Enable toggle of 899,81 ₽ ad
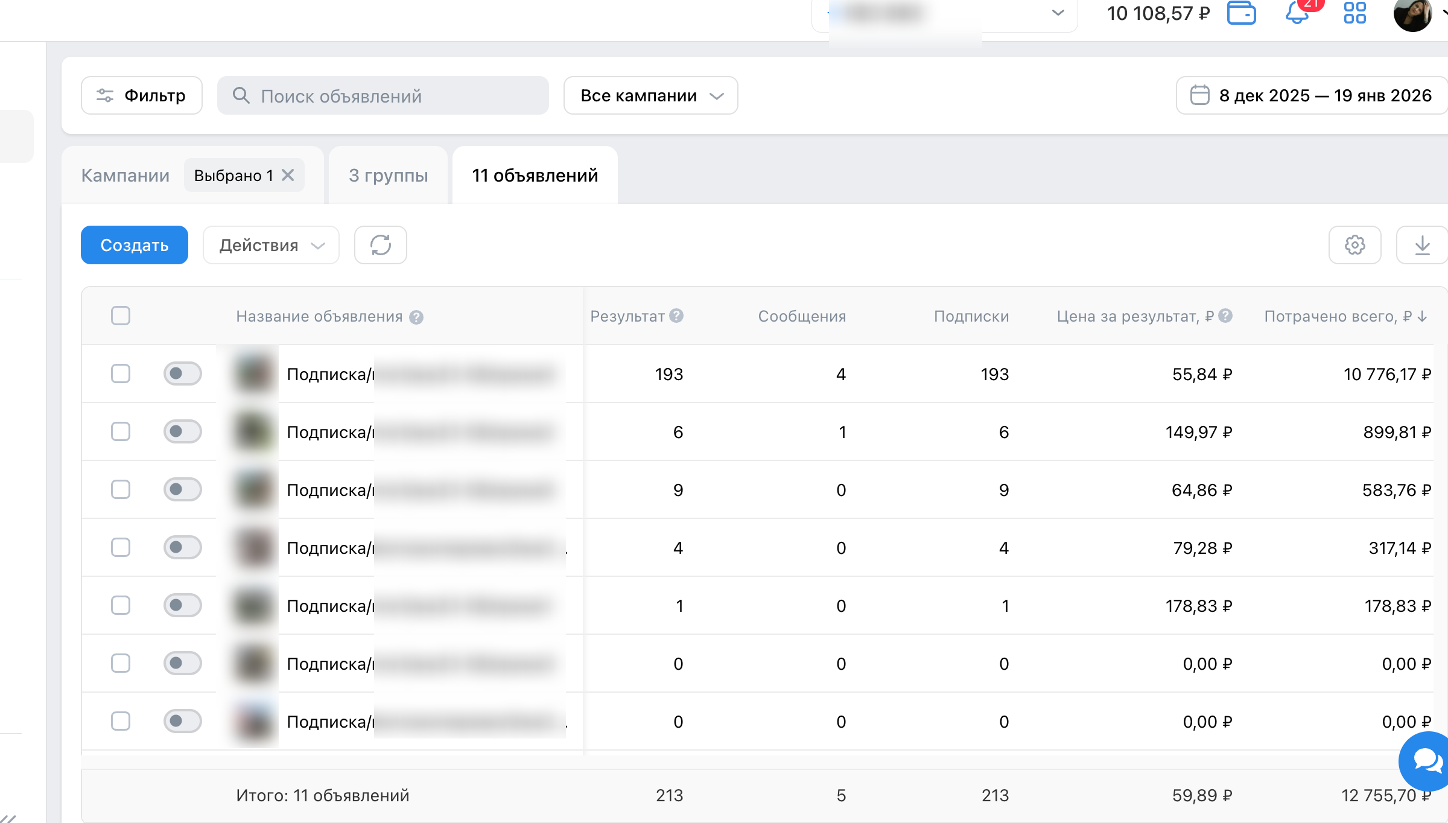 182,431
